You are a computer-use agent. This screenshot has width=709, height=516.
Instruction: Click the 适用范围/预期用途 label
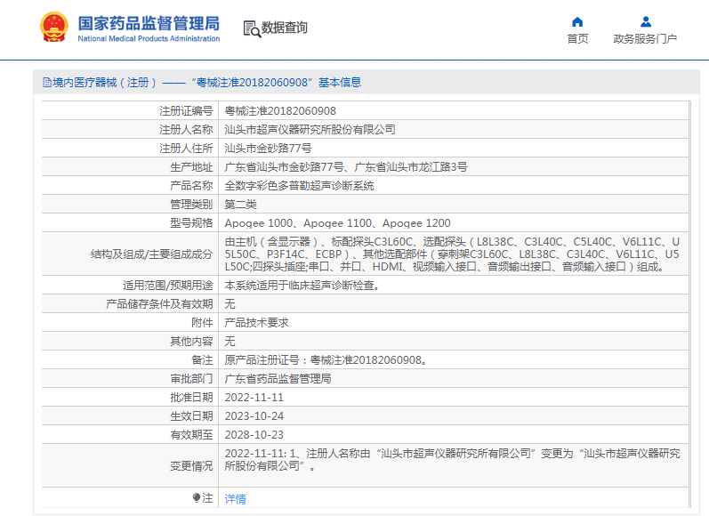[x=168, y=286]
